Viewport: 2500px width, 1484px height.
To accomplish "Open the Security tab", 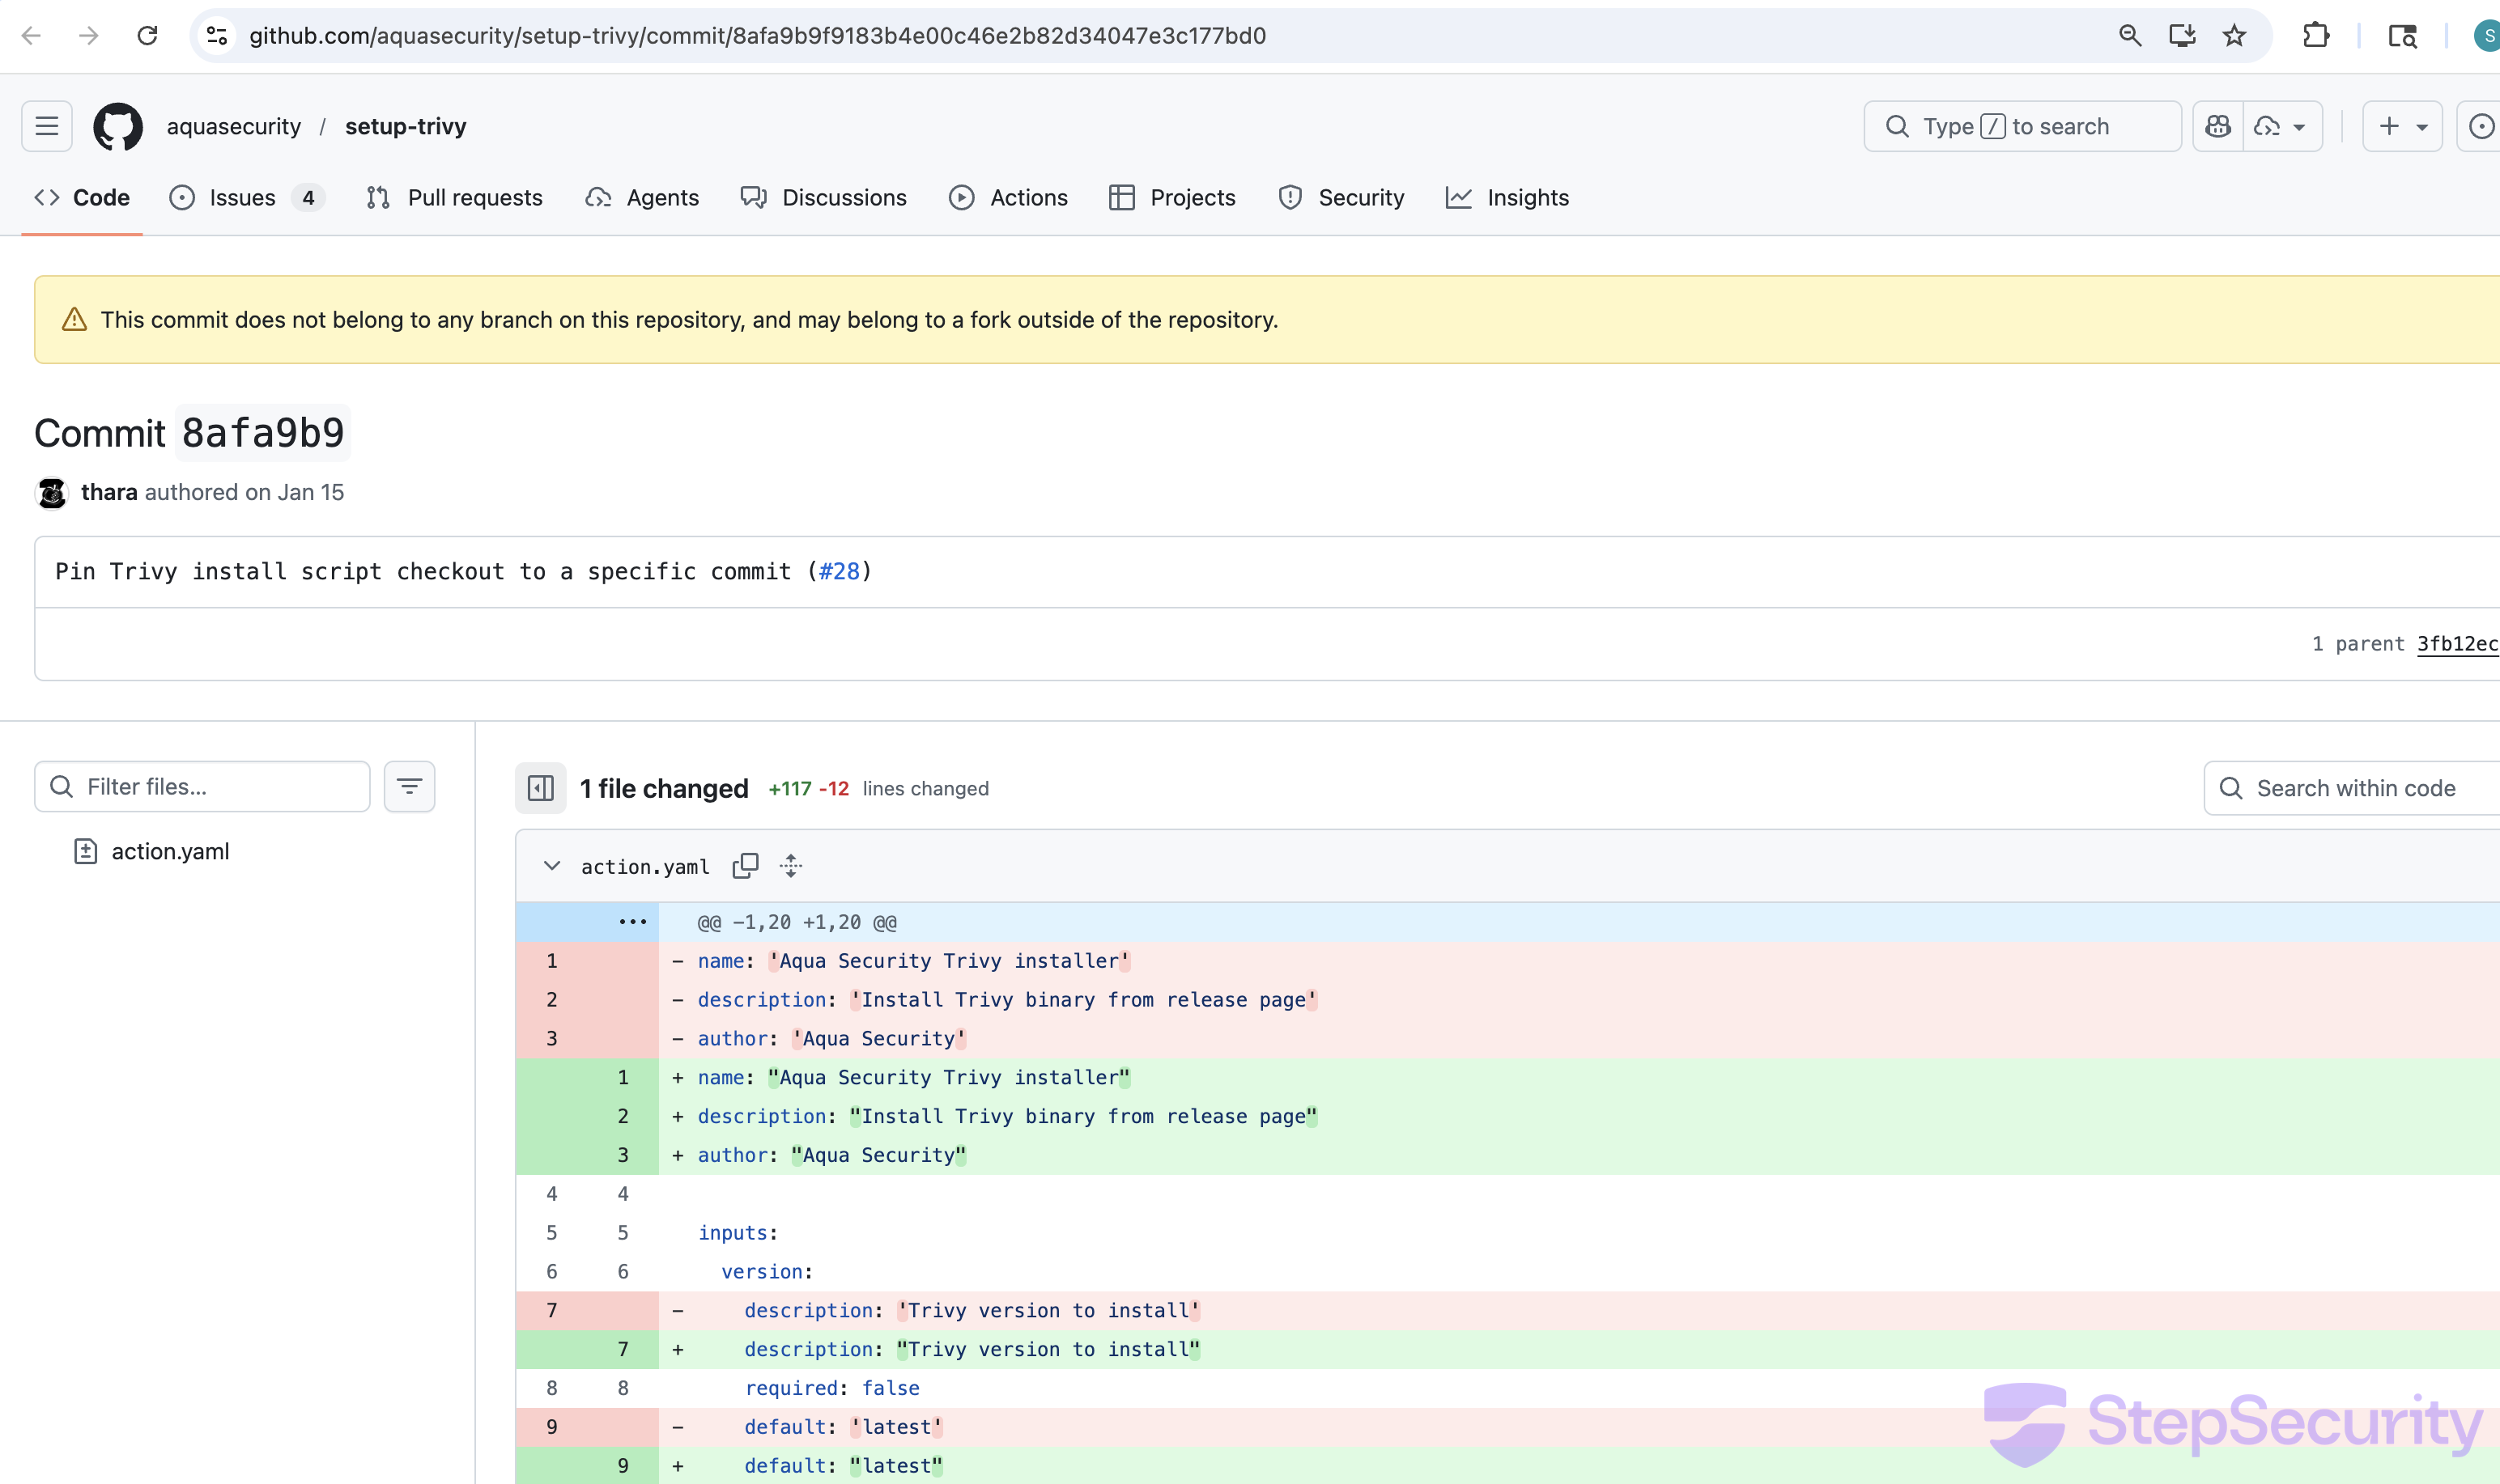I will pyautogui.click(x=1341, y=198).
